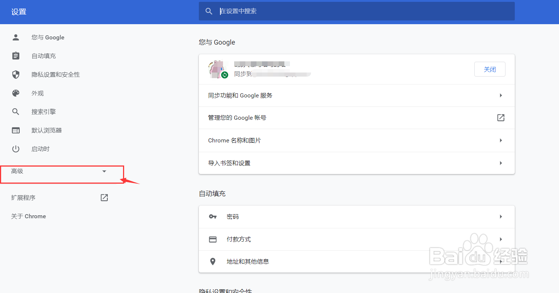Click the 高级 label in sidebar
This screenshot has width=559, height=293.
point(17,171)
